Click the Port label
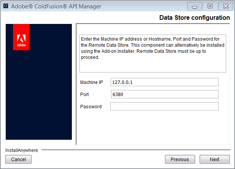The height and width of the screenshot is (169, 235). point(84,95)
